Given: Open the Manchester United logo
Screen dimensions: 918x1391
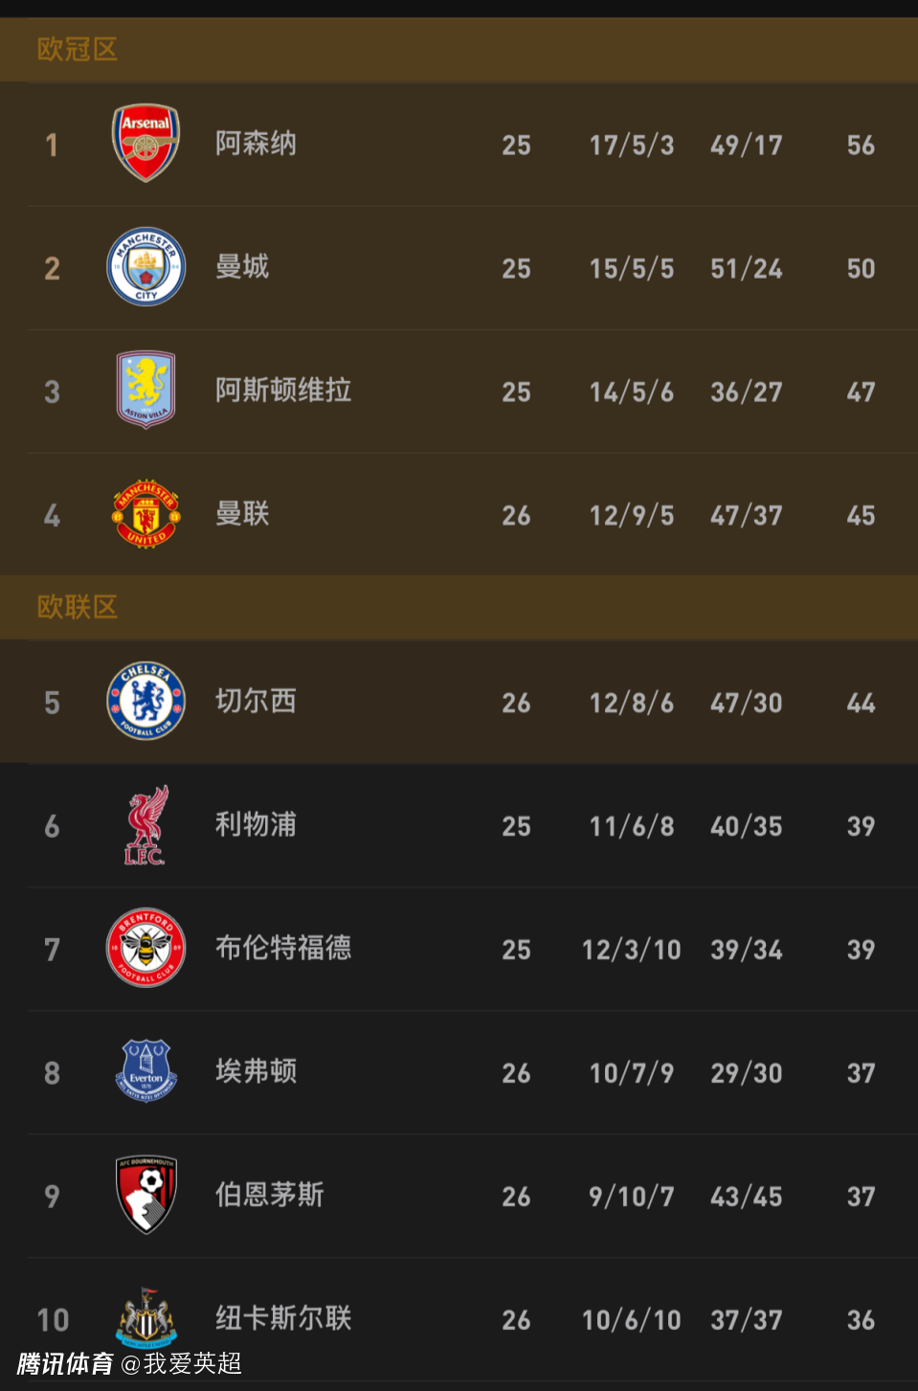Looking at the screenshot, I should coord(146,514).
